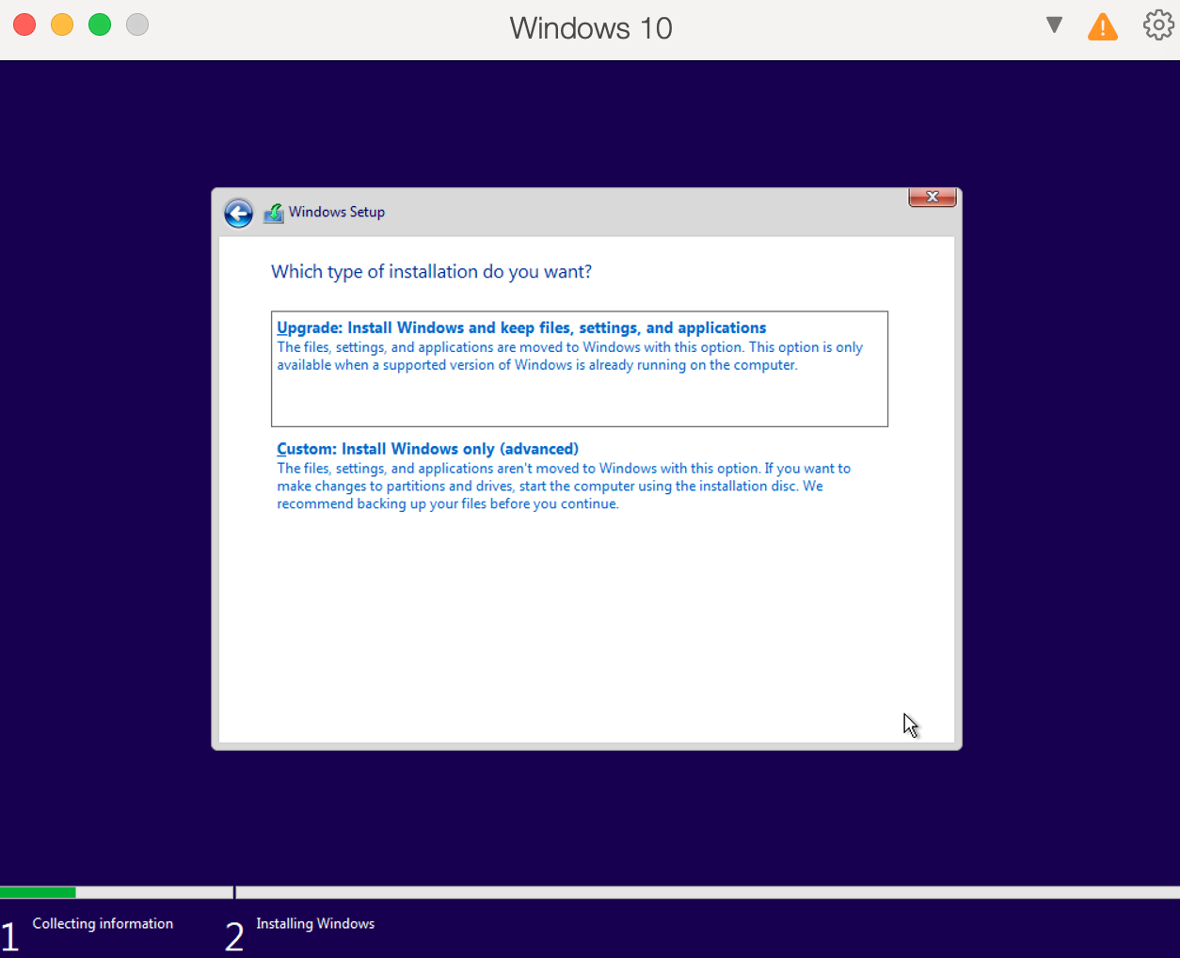Open the virtual machine settings gear
Image resolution: width=1180 pixels, height=958 pixels.
[1157, 25]
